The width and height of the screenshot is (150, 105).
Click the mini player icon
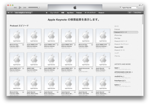pyautogui.click(x=140, y=5)
